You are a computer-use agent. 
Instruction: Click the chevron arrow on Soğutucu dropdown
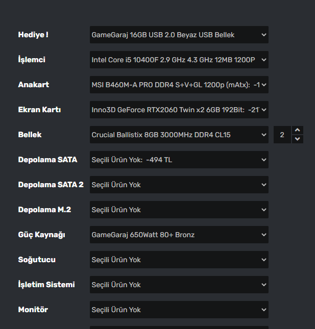[263, 260]
